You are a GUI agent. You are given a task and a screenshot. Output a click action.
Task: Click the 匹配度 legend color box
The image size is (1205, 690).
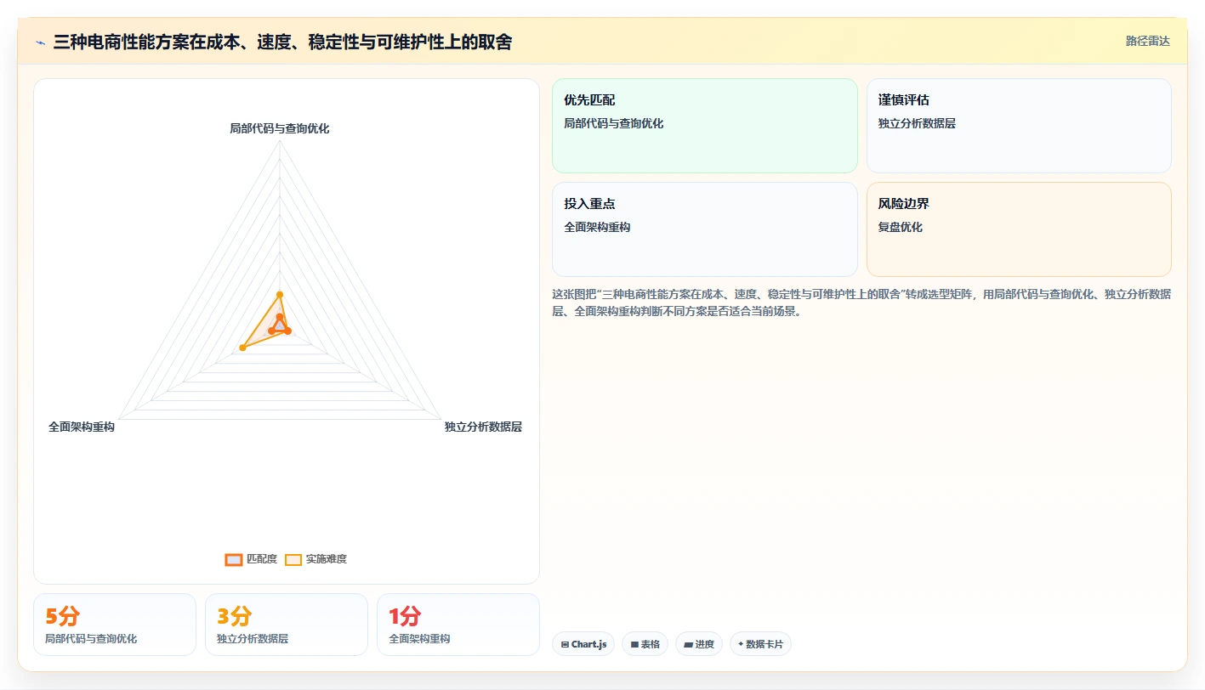point(234,559)
